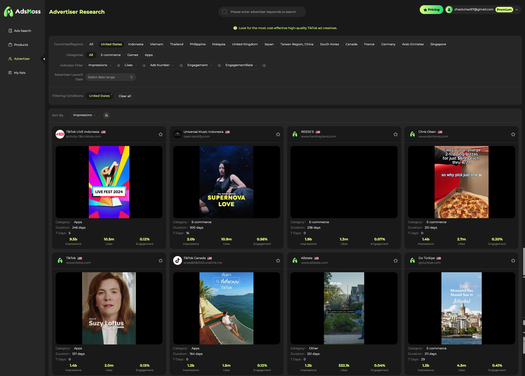Clear the date range with X icon
Image resolution: width=525 pixels, height=376 pixels.
pos(131,77)
